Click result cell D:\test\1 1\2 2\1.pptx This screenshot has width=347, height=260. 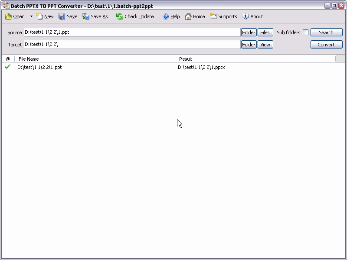[x=201, y=67]
